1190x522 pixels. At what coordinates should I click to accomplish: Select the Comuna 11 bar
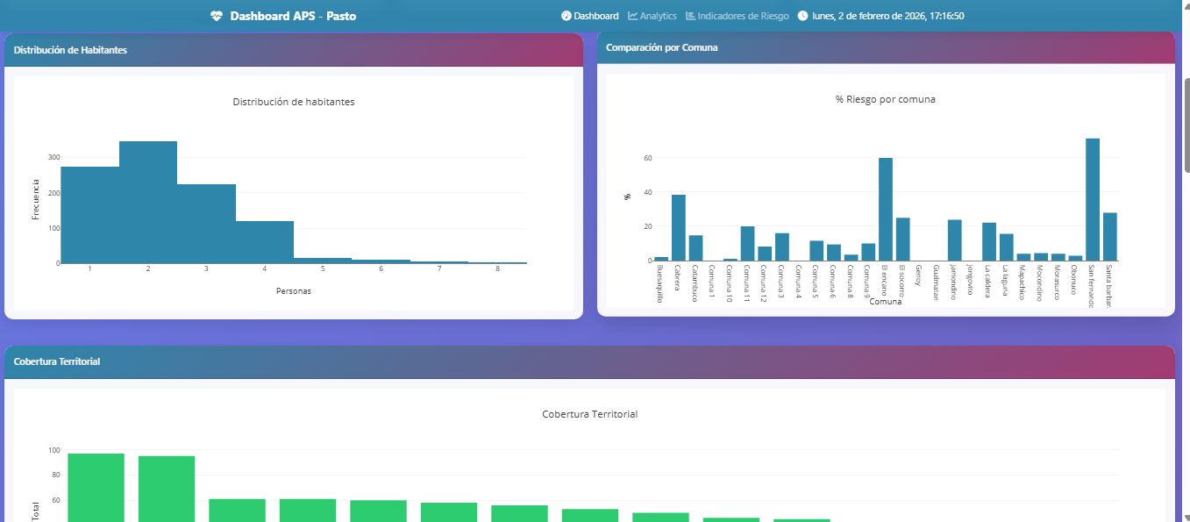748,244
